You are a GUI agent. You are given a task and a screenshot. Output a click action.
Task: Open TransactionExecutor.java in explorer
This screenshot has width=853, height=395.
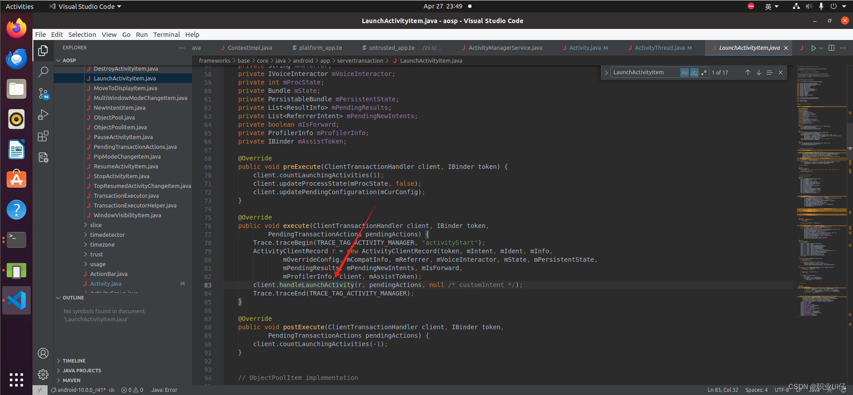(x=126, y=196)
